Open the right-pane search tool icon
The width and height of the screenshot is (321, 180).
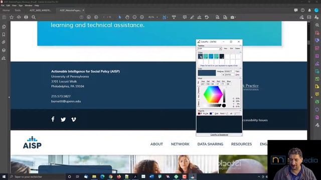click(317, 25)
